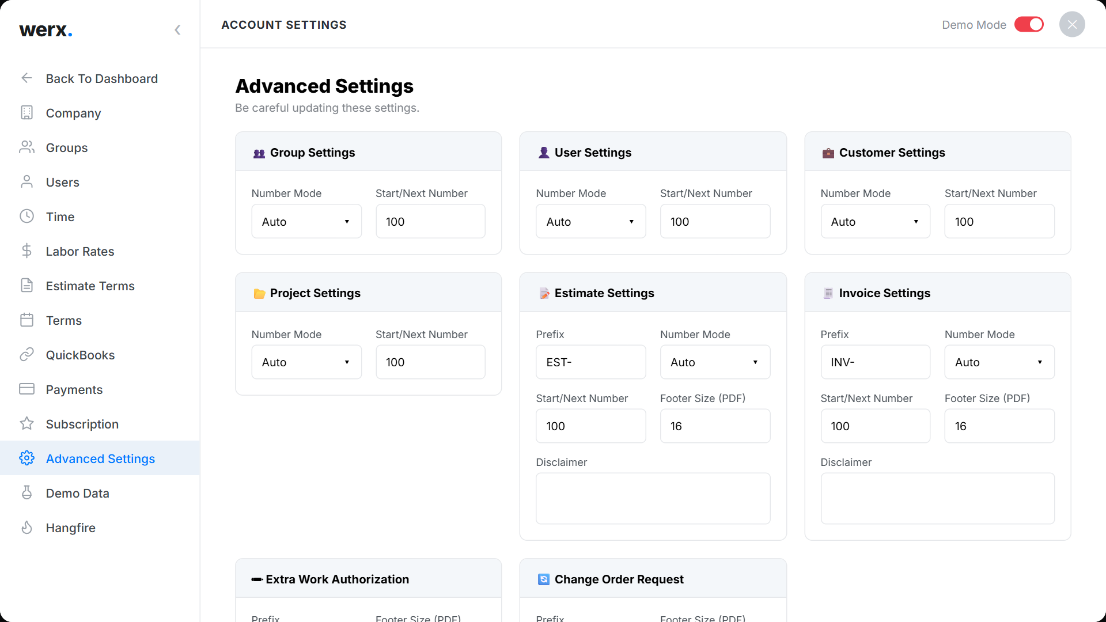Click the Estimate Settings memo icon
The image size is (1106, 622).
point(544,294)
